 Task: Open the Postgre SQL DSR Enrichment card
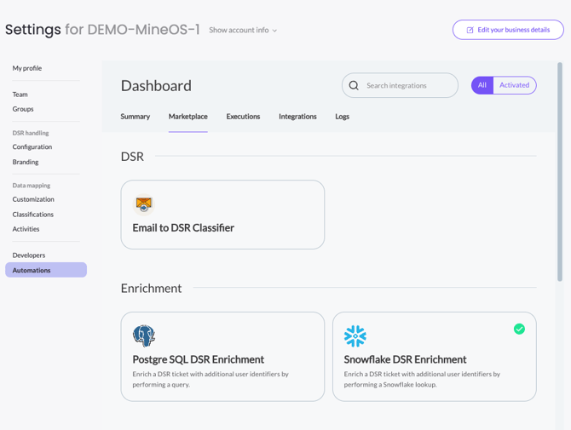(x=222, y=356)
